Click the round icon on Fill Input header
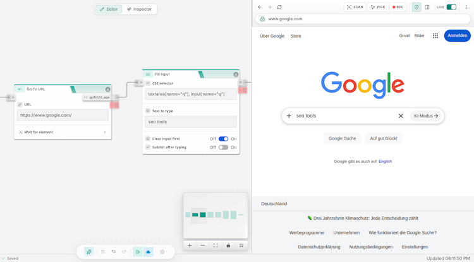 (236, 74)
